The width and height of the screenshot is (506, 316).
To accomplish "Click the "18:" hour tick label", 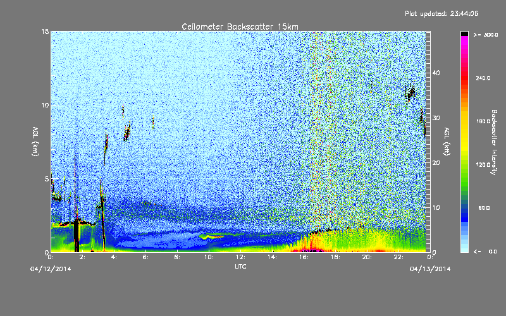I will click(335, 257).
